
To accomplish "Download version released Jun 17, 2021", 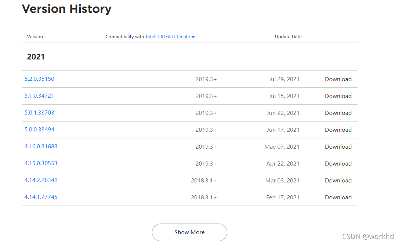I will [338, 130].
